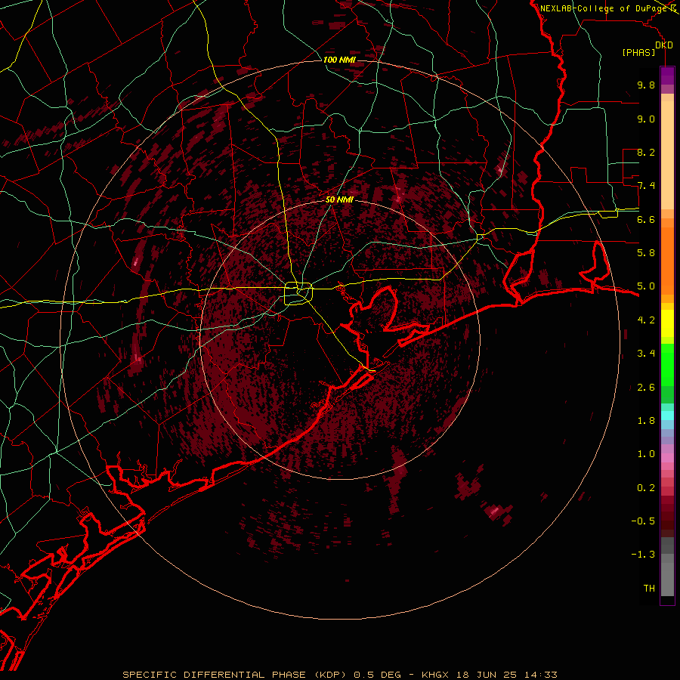Click the TH threshold label

point(649,589)
